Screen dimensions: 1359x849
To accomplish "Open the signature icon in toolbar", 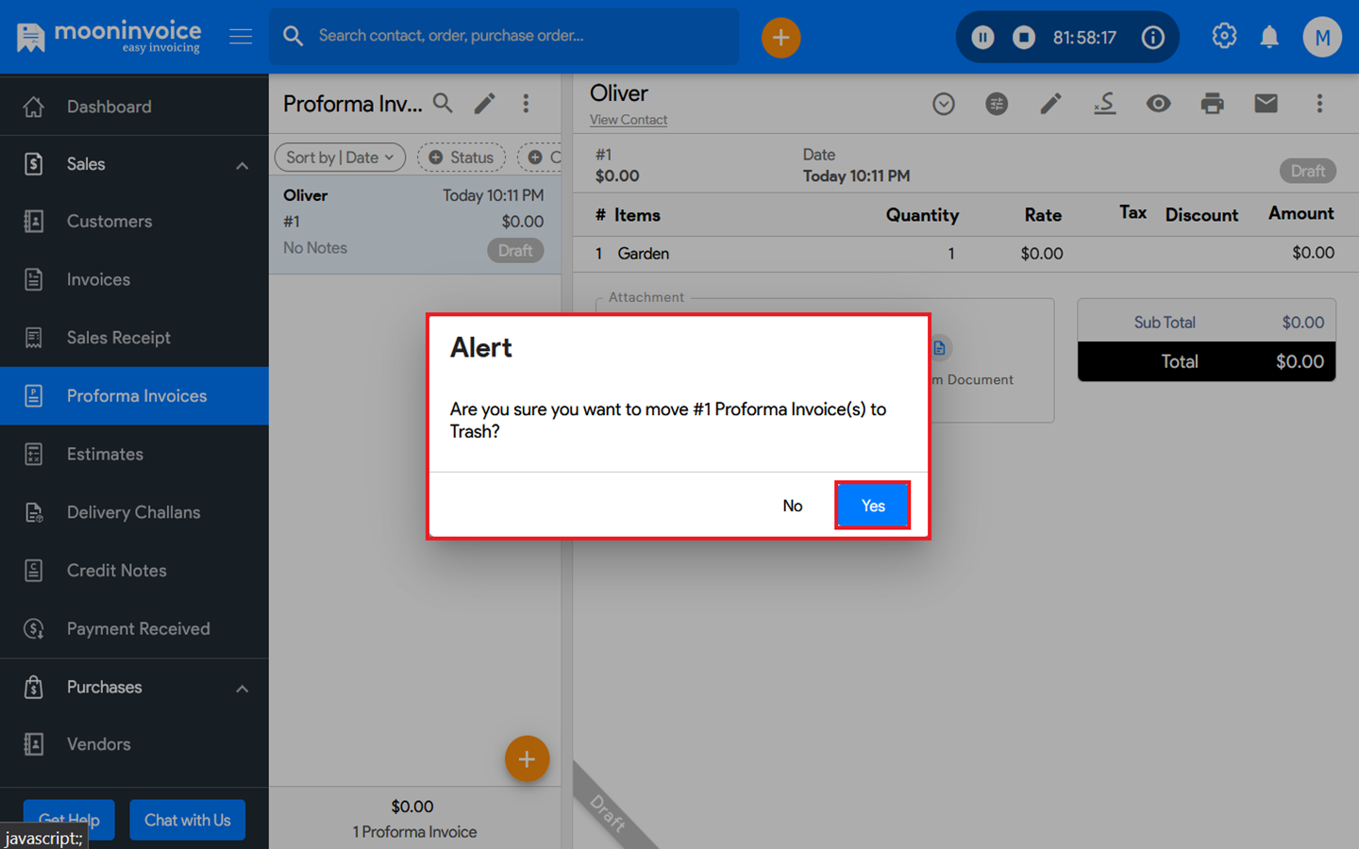I will (x=1104, y=104).
